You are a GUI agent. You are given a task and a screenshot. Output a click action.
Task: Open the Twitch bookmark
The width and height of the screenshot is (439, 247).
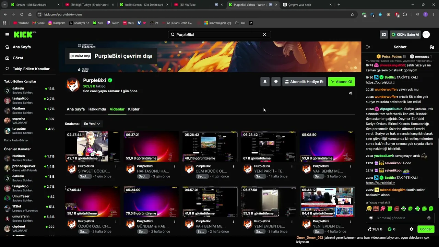(x=113, y=23)
